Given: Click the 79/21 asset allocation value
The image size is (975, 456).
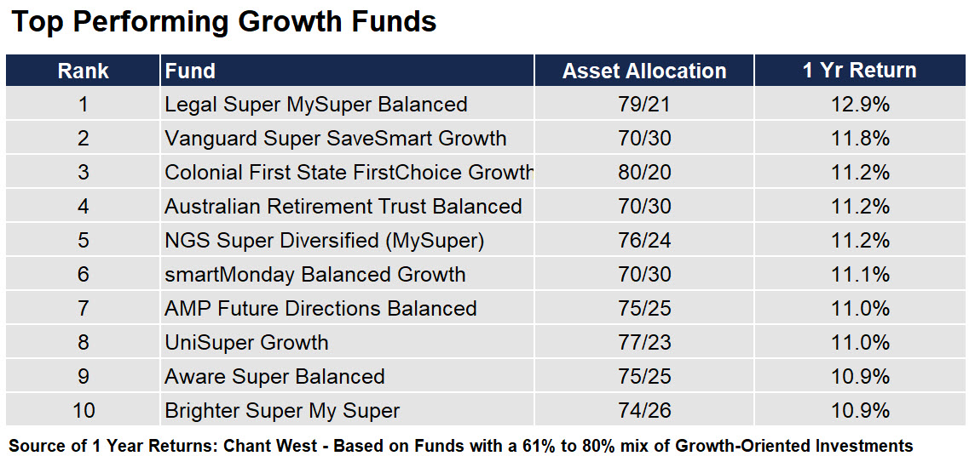Looking at the screenshot, I should (x=644, y=105).
